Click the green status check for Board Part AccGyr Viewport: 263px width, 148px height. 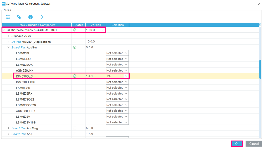tap(75, 47)
